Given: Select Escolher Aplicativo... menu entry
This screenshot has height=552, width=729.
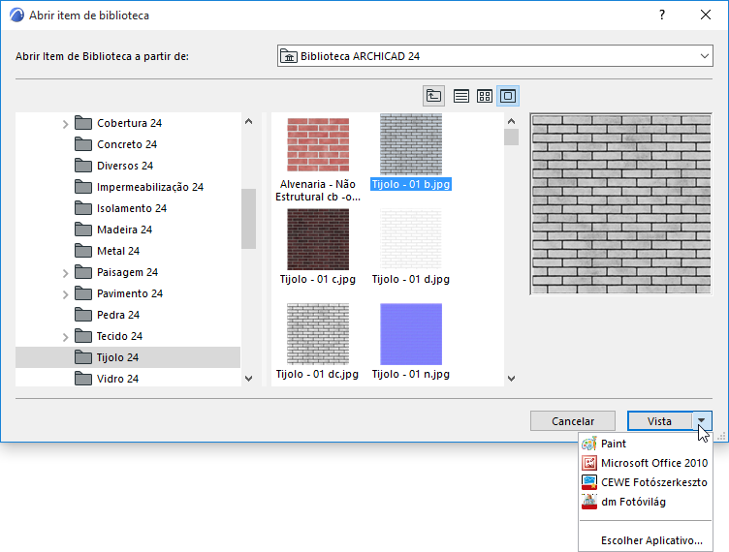Looking at the screenshot, I should [646, 540].
